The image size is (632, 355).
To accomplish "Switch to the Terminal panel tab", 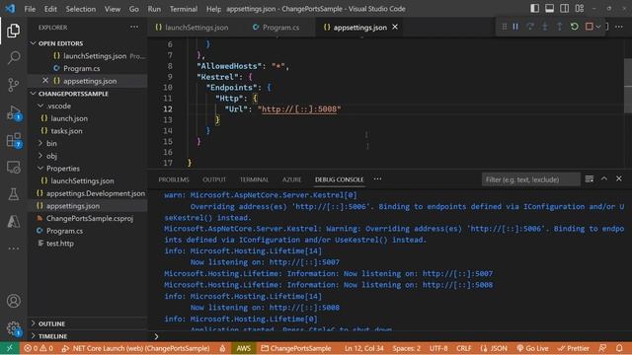I will (x=254, y=179).
